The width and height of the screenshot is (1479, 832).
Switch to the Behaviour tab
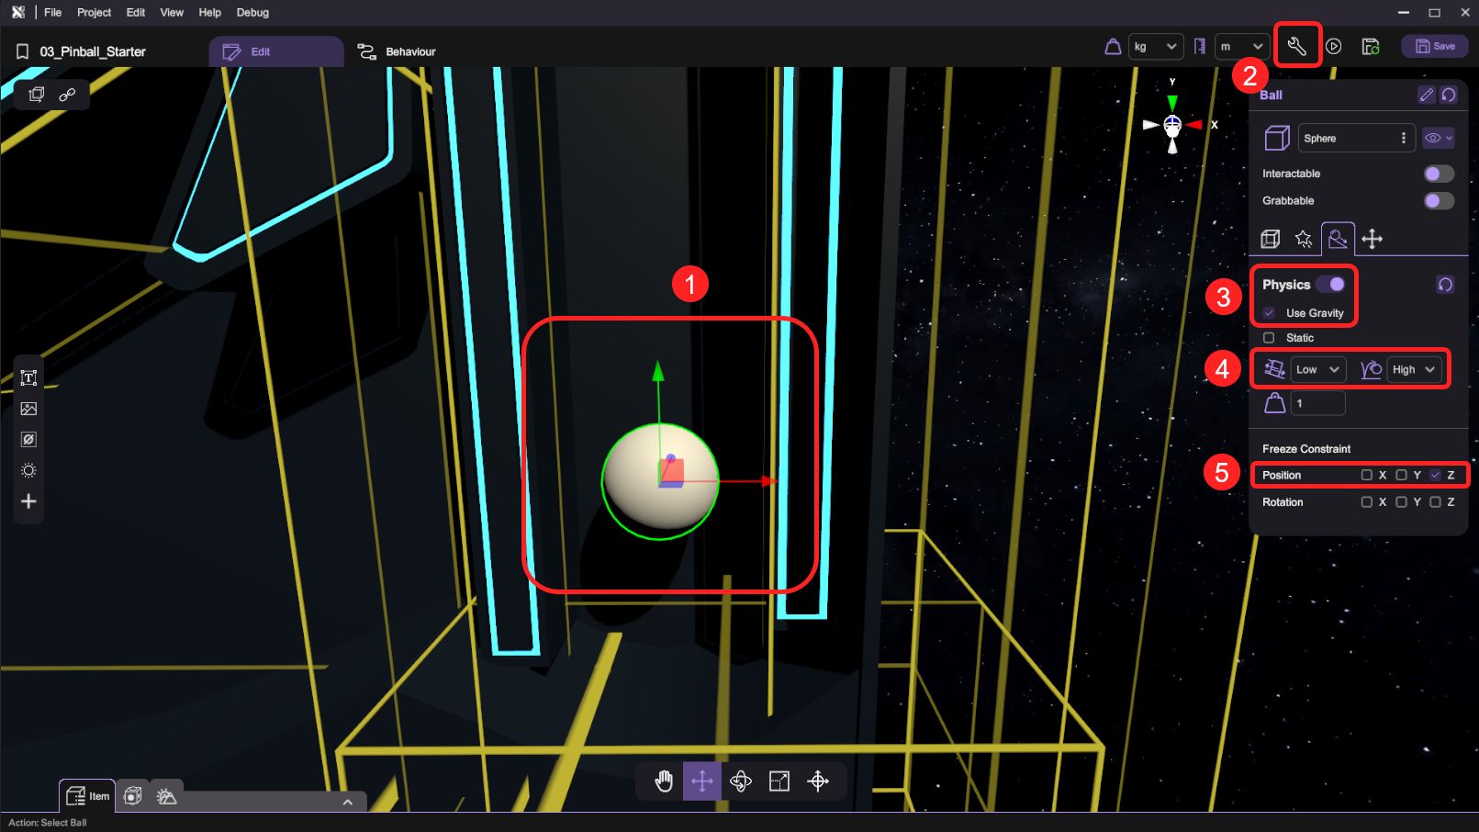tap(398, 51)
